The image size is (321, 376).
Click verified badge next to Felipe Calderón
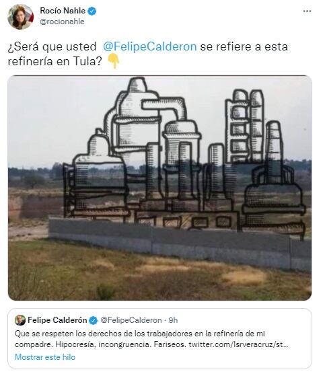(93, 320)
